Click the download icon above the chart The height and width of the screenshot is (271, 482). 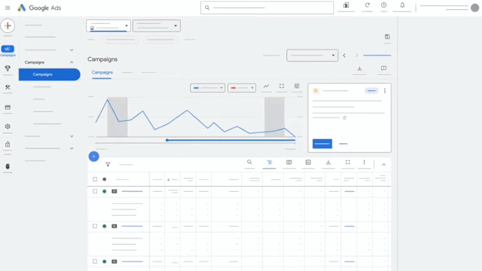[359, 69]
